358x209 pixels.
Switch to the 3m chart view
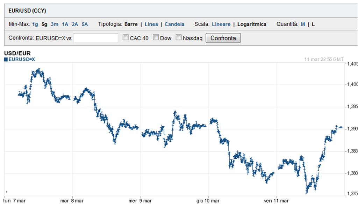coord(54,24)
